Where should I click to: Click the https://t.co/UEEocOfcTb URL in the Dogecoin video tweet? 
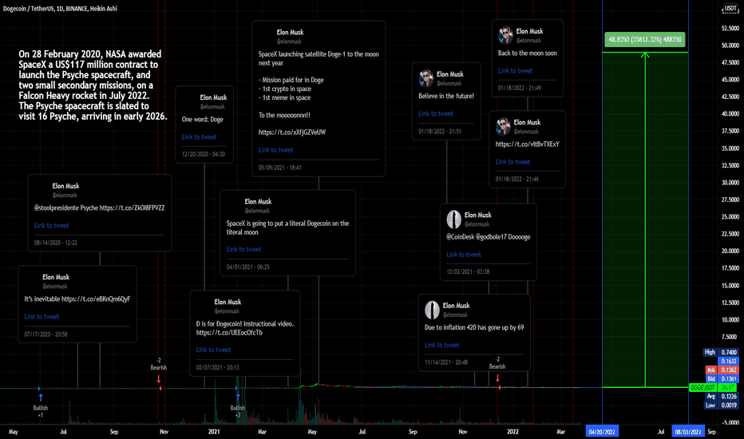click(229, 333)
